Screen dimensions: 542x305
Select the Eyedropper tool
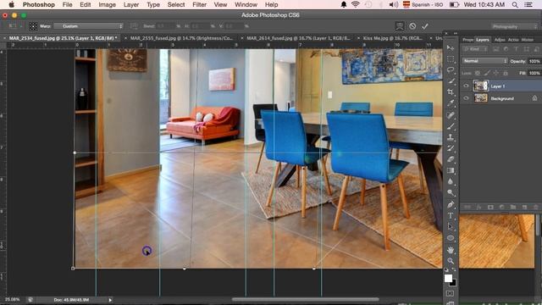tap(451, 103)
